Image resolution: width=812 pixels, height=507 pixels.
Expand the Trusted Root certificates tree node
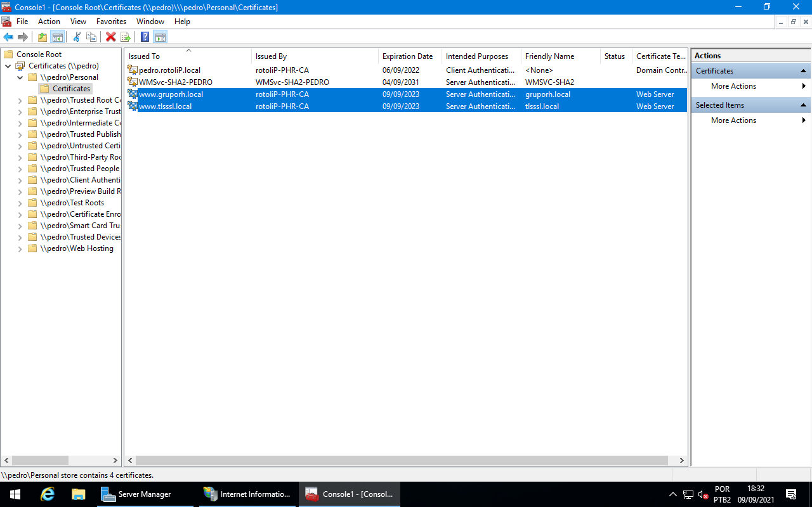20,100
